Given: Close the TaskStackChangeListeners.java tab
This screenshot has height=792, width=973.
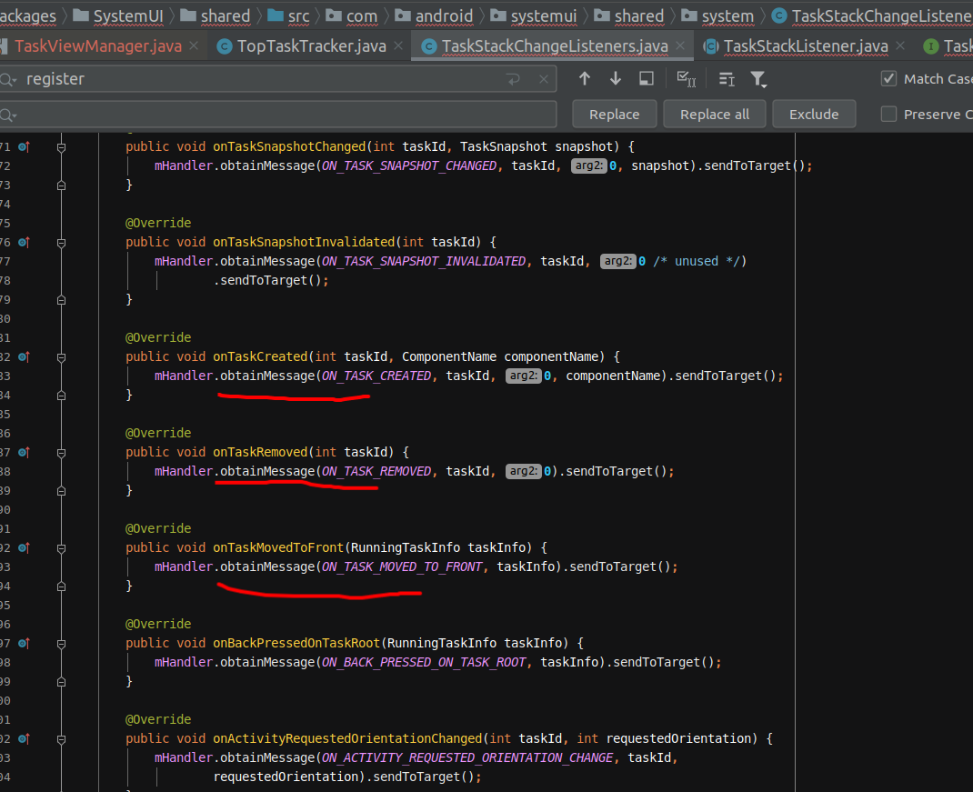Looking at the screenshot, I should pyautogui.click(x=680, y=46).
